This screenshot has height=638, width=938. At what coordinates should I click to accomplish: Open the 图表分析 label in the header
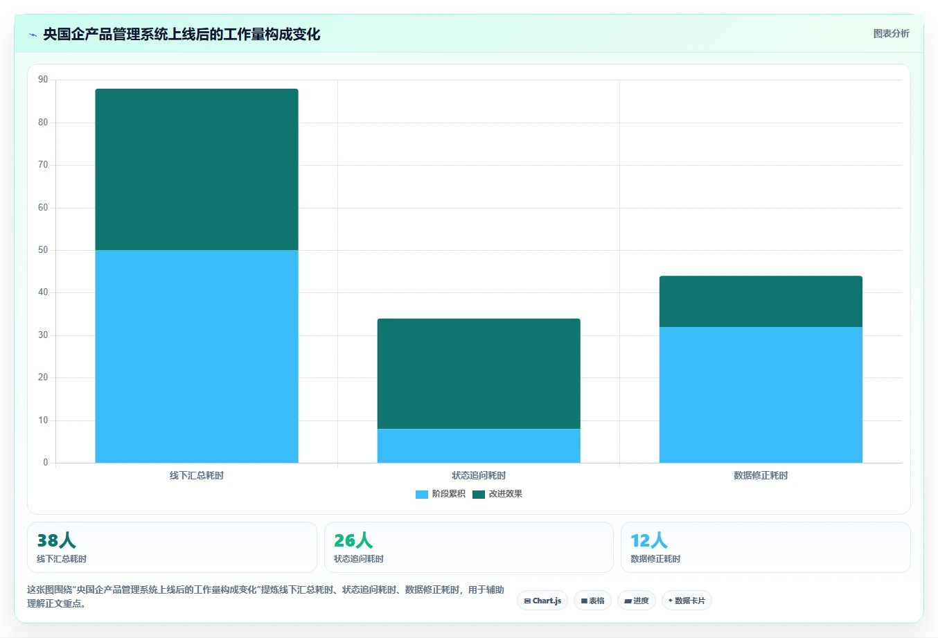(891, 33)
